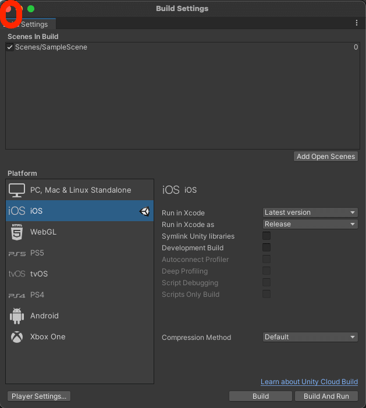Click the Run in Xcode as label
Viewport: 366px width, 408px height.
pos(188,225)
